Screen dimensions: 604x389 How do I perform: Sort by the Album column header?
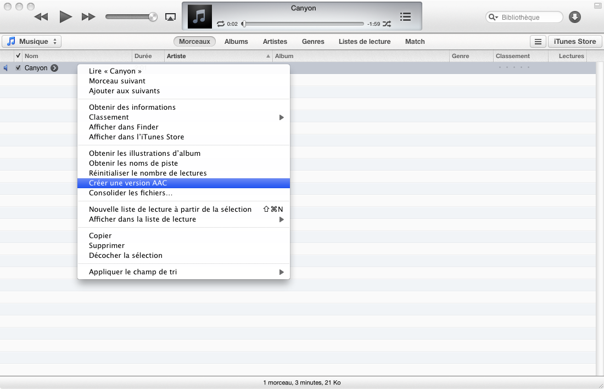click(x=361, y=56)
